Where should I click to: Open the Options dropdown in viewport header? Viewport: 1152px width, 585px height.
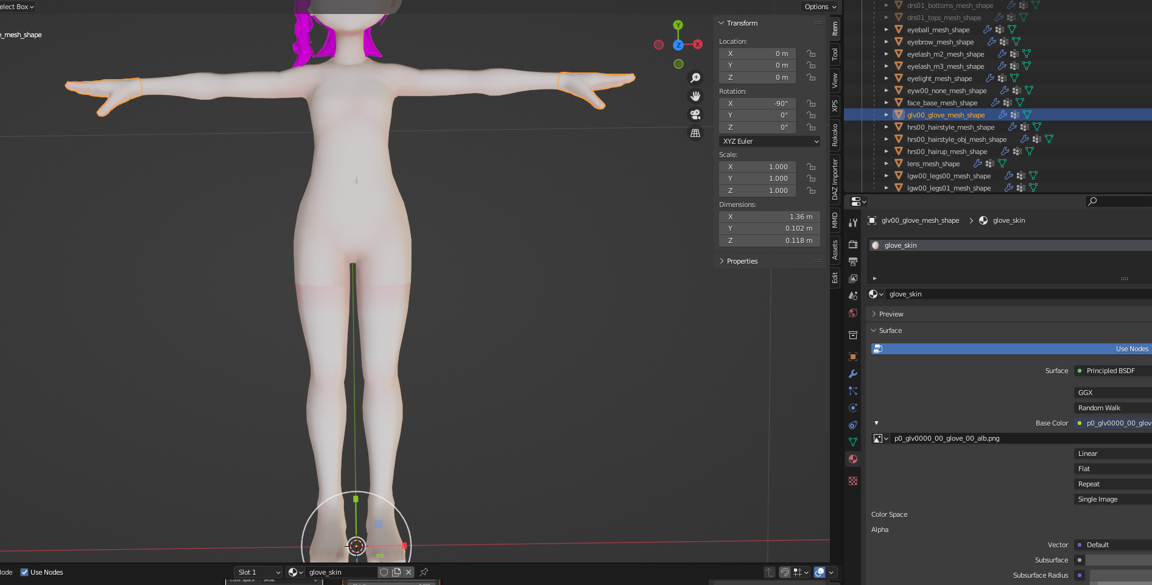pyautogui.click(x=820, y=7)
